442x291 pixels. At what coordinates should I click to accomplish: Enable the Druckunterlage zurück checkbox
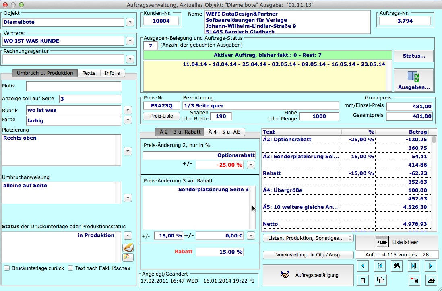[7, 268]
